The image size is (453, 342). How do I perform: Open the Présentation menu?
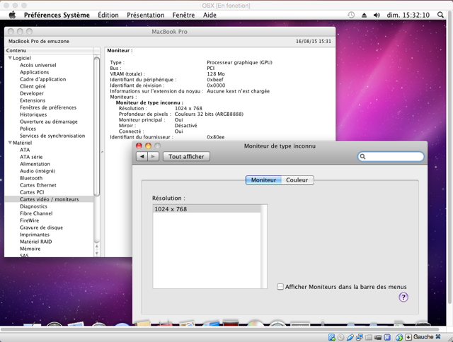coord(146,15)
